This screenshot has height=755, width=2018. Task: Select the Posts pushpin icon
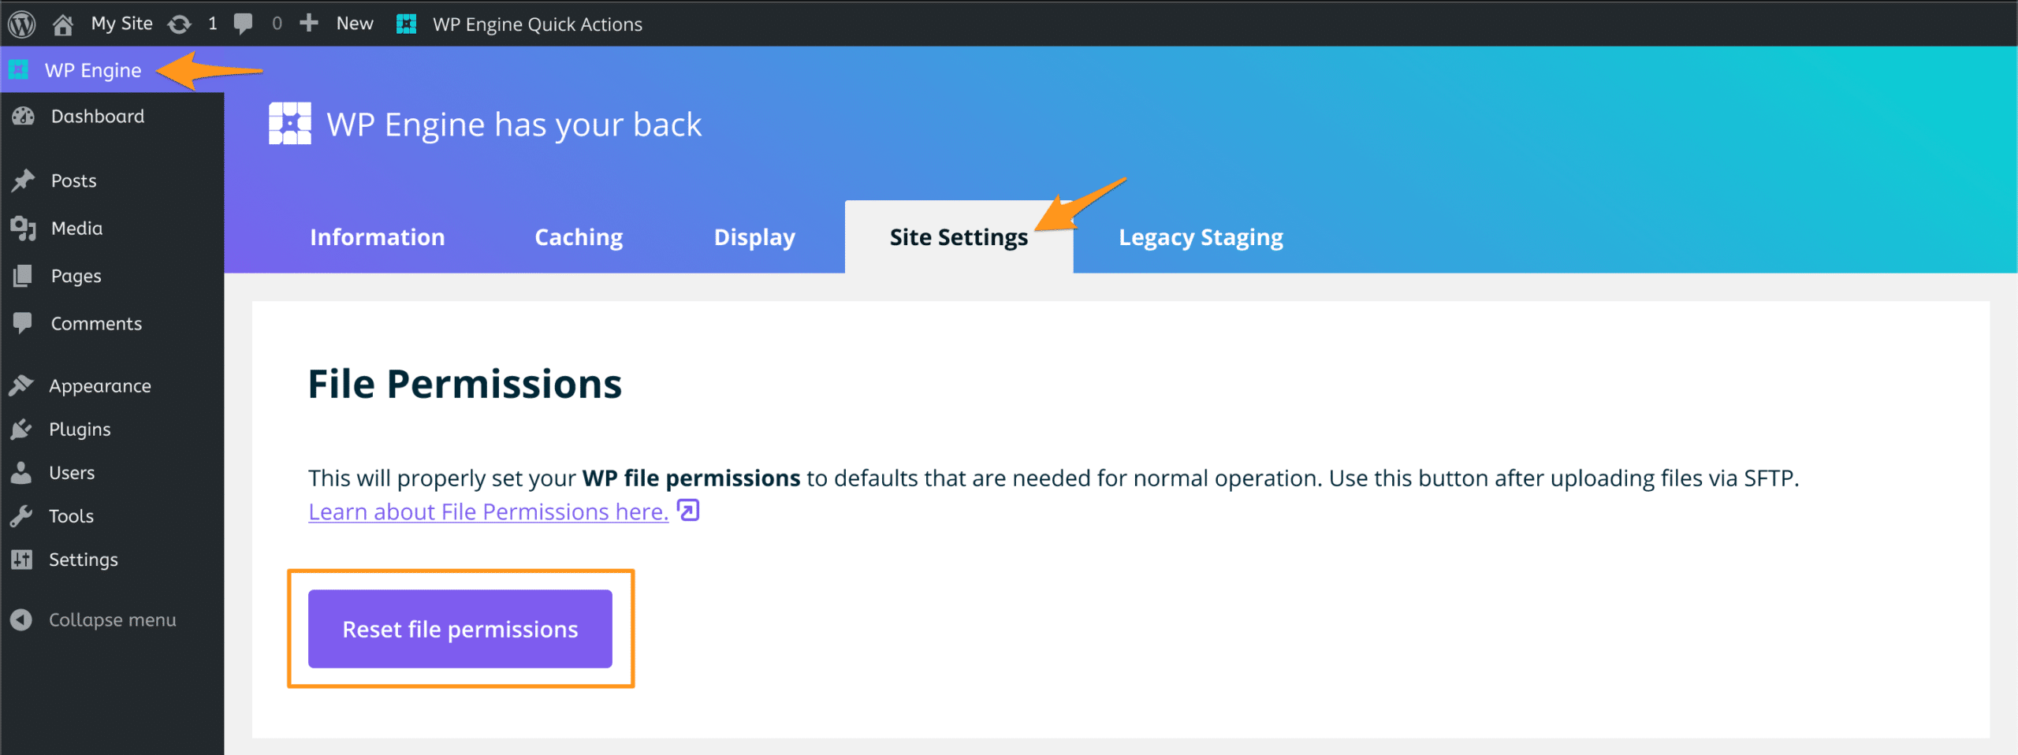point(24,180)
